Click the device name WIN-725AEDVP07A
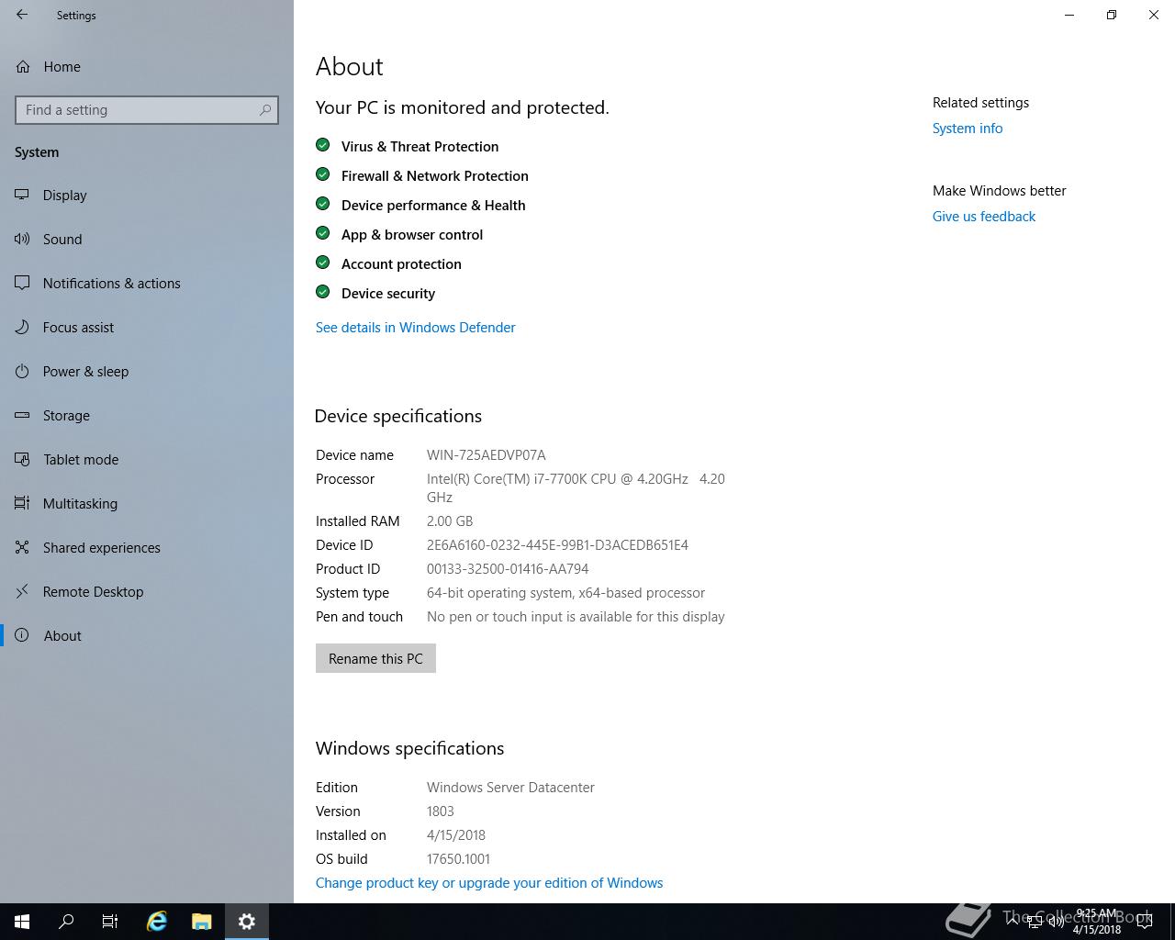Screen dimensions: 1175x940 (486, 454)
